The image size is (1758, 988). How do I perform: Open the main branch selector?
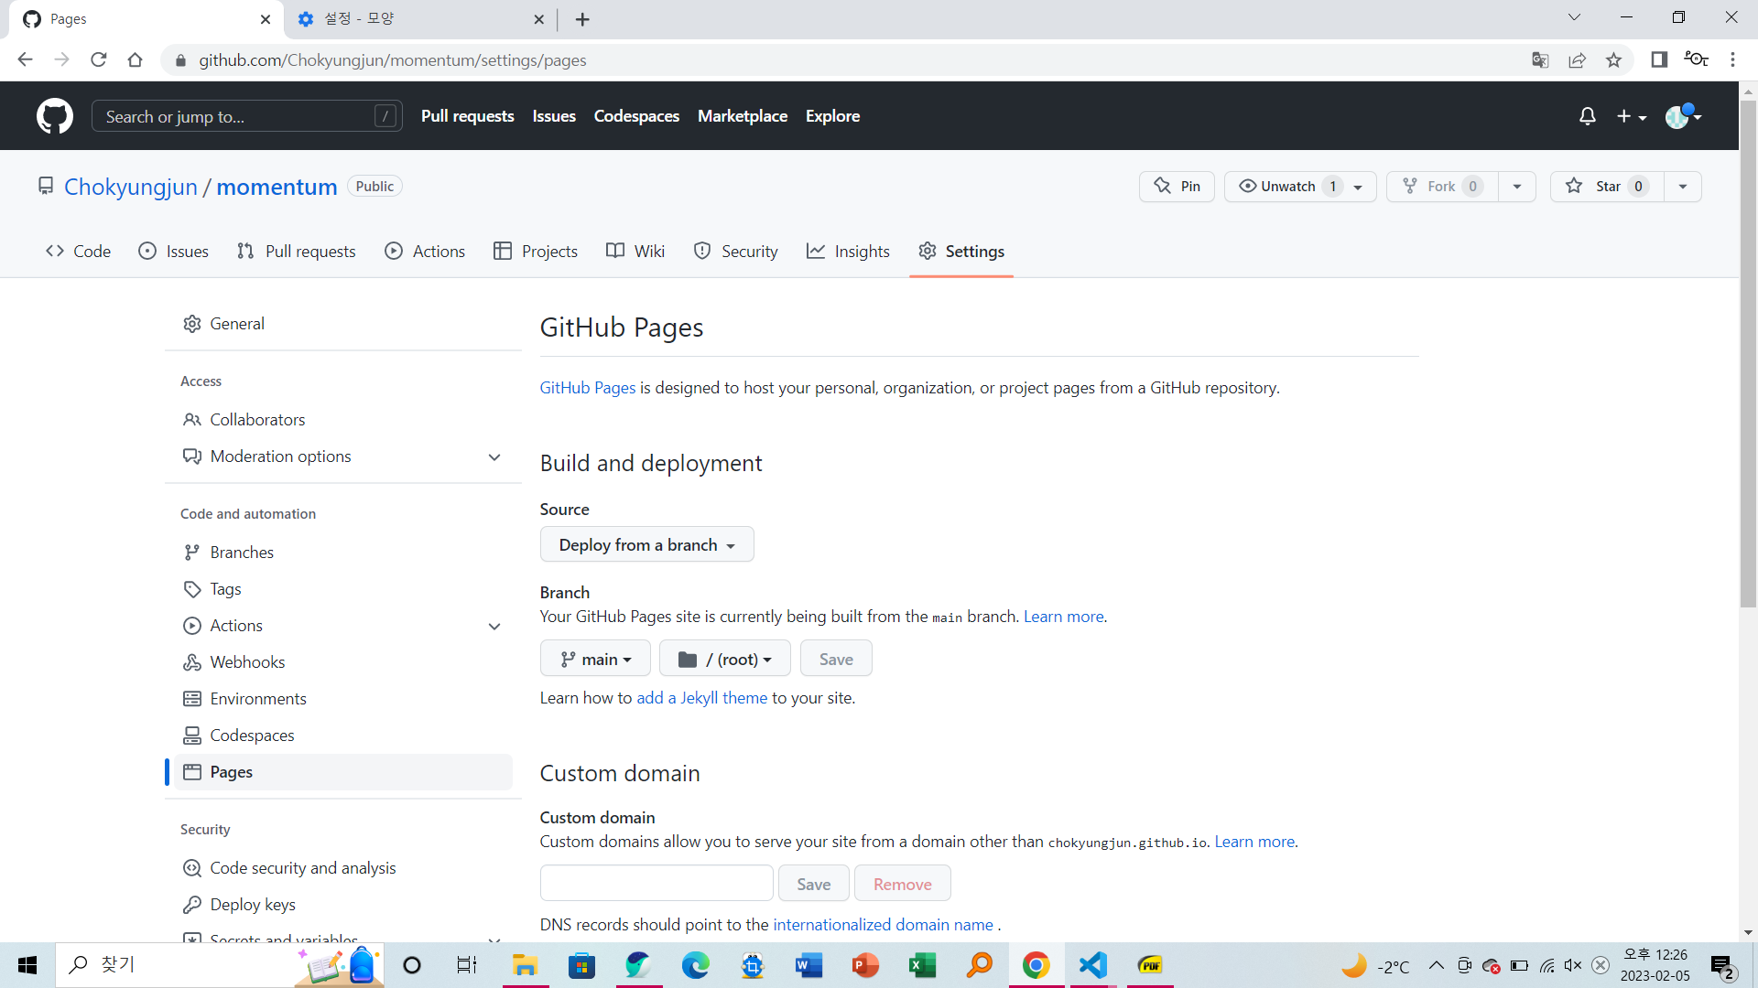[595, 659]
